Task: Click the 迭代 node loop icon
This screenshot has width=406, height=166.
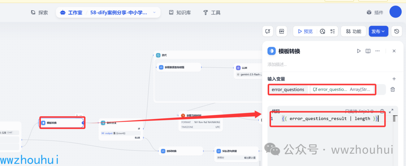Action: pos(158,55)
